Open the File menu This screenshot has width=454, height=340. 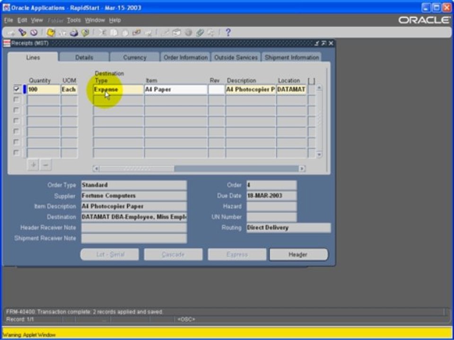pos(9,20)
